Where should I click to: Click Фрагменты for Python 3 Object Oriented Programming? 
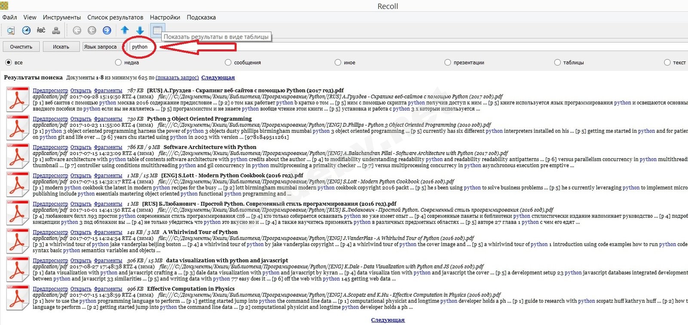pyautogui.click(x=108, y=119)
